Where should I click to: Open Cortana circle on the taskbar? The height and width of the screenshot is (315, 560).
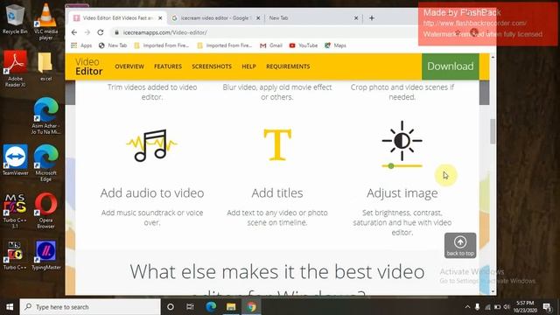pyautogui.click(x=171, y=307)
